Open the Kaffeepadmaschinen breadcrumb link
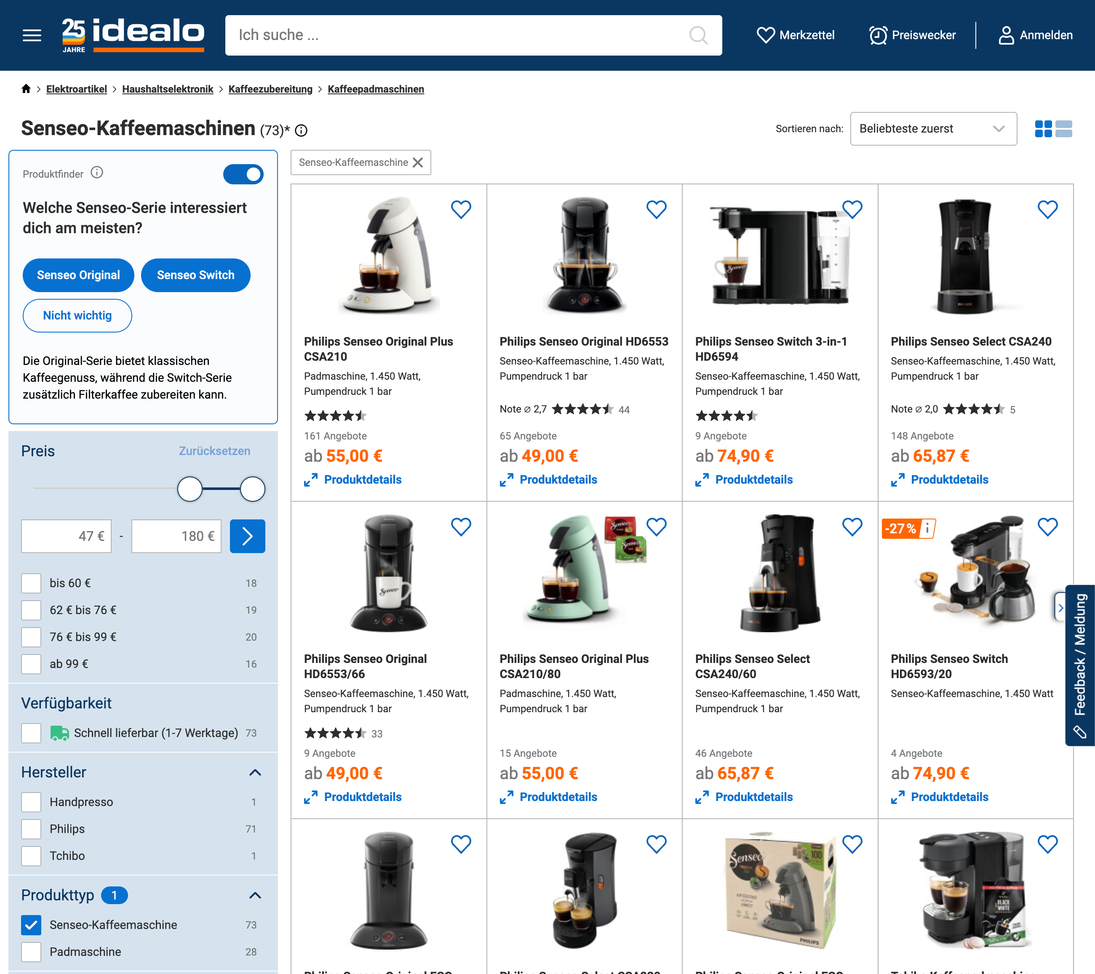The width and height of the screenshot is (1095, 974). click(x=376, y=89)
